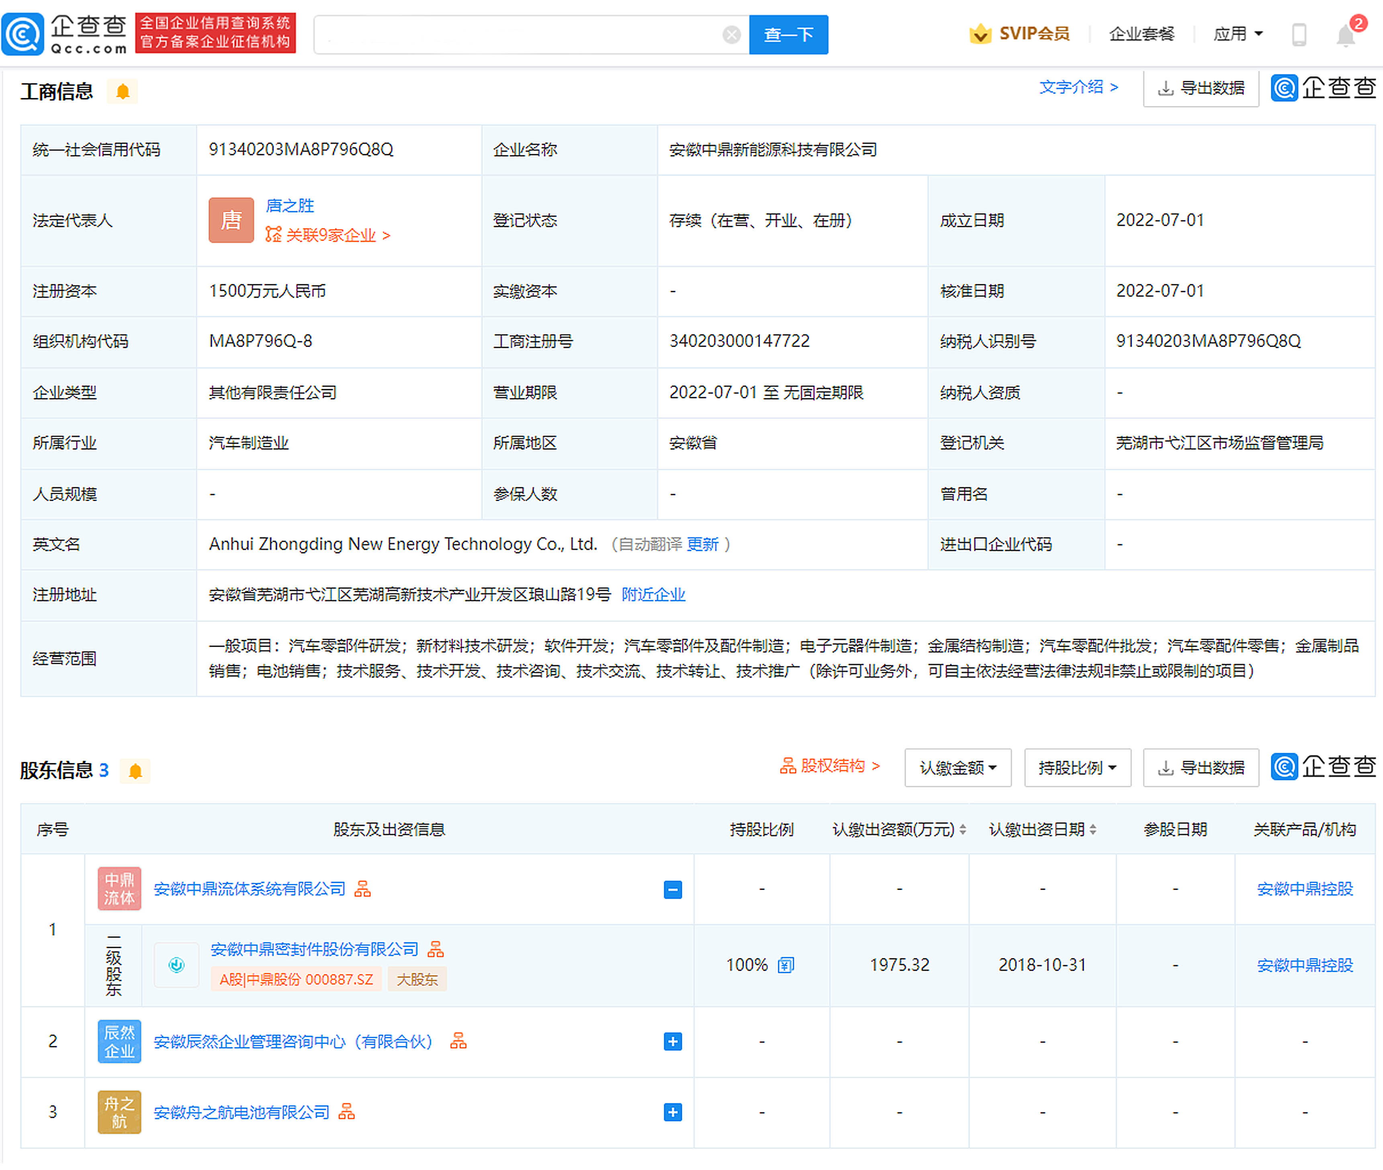Click the SVIP crown icon
Viewport: 1383px width, 1170px height.
(x=980, y=34)
